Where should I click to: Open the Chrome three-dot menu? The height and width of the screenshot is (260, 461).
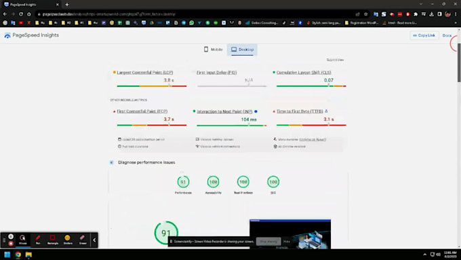pos(456,14)
